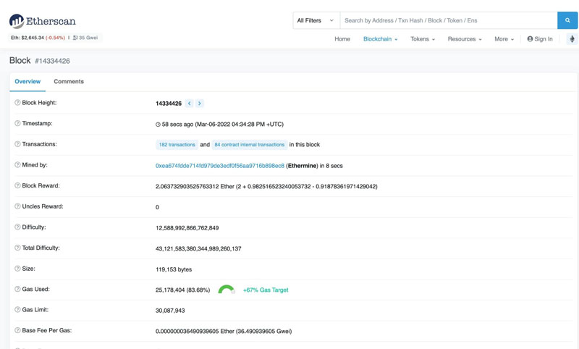The width and height of the screenshot is (579, 349).
Task: Open the Home page link
Action: pos(342,39)
